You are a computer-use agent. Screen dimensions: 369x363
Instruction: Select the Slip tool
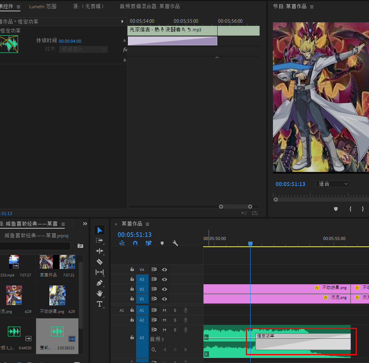coord(100,272)
